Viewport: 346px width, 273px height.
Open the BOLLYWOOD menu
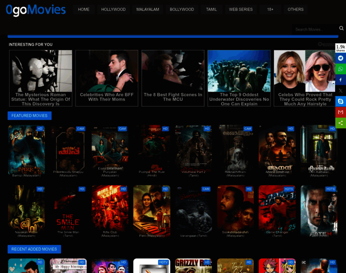click(x=182, y=10)
